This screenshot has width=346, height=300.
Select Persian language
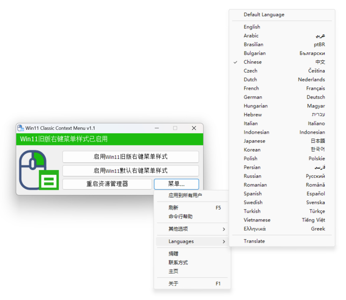(x=282, y=167)
